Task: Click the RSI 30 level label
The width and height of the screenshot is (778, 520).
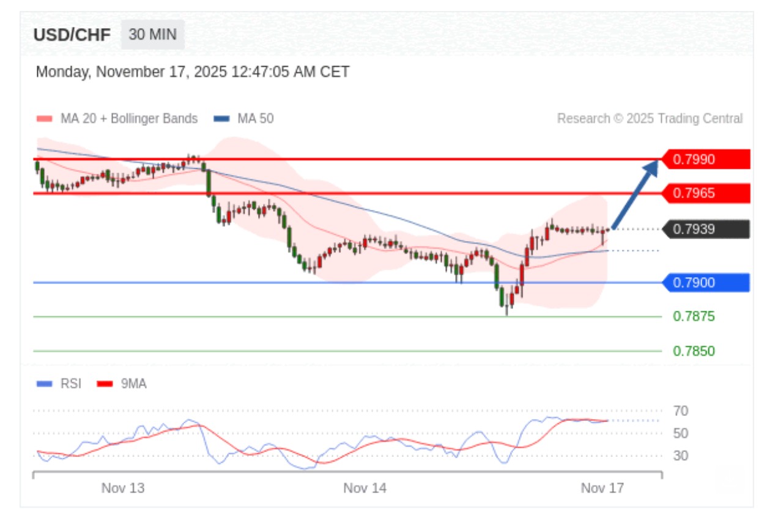Action: 680,456
